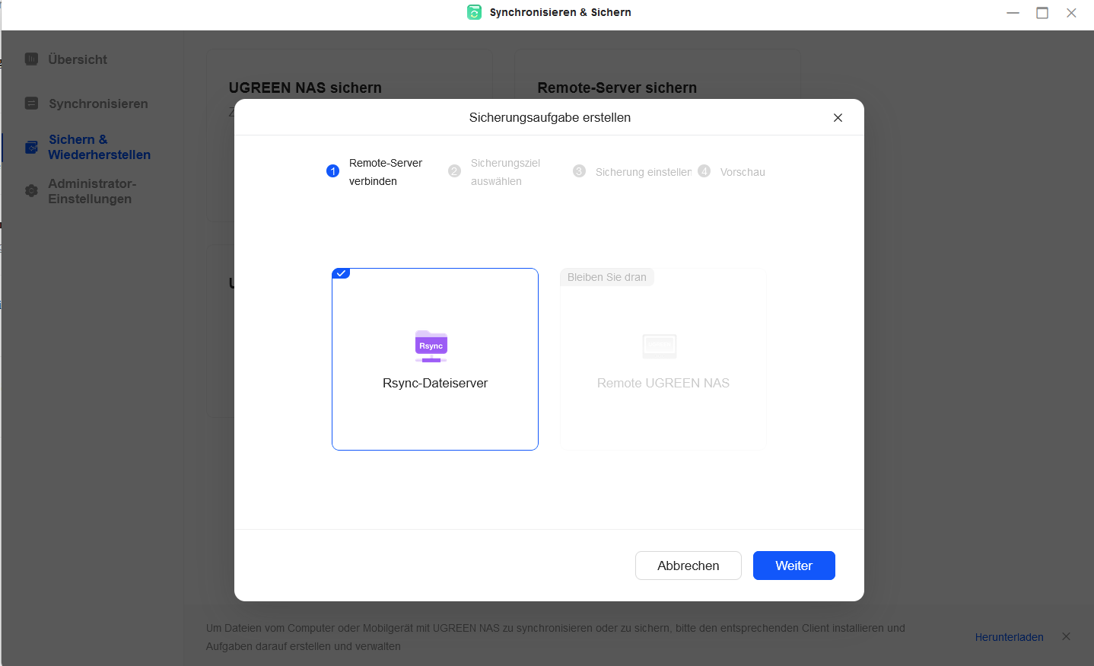Dismiss the bottom client download banner
The width and height of the screenshot is (1094, 666).
coord(1066,636)
